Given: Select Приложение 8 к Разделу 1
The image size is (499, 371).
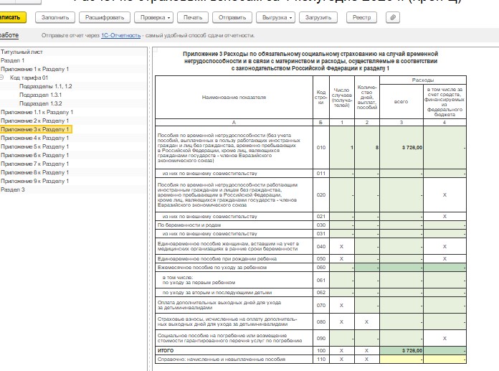Looking at the screenshot, I should click(34, 172).
